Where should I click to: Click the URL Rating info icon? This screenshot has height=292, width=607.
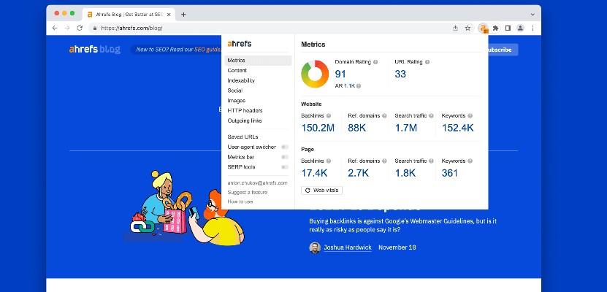(428, 63)
